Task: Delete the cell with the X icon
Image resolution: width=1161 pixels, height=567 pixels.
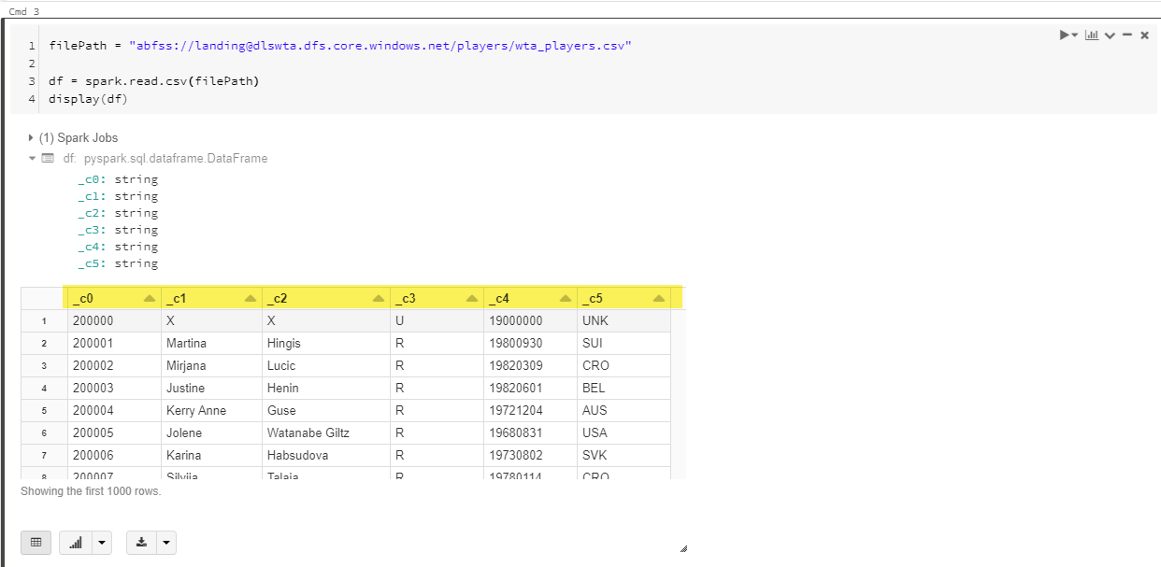Action: pos(1144,35)
